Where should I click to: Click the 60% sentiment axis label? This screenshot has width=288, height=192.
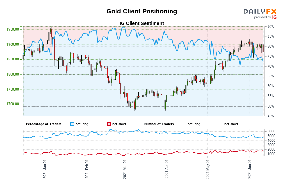click(270, 86)
